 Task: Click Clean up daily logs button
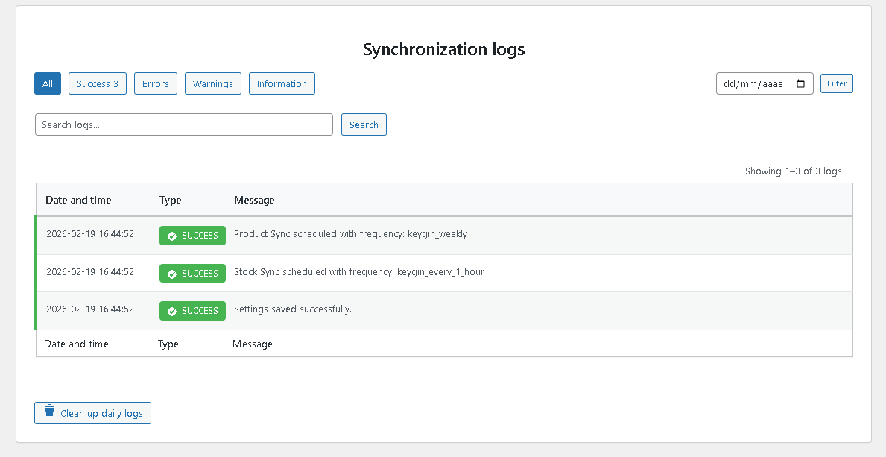tap(92, 413)
